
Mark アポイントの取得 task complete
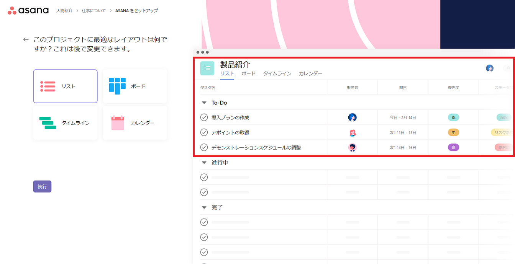204,132
